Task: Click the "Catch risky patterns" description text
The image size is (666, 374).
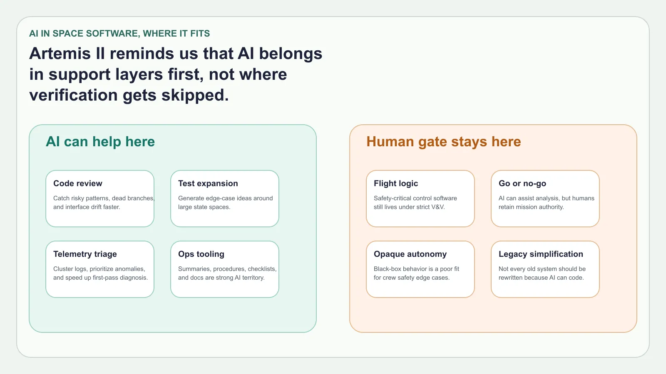Action: (104, 203)
